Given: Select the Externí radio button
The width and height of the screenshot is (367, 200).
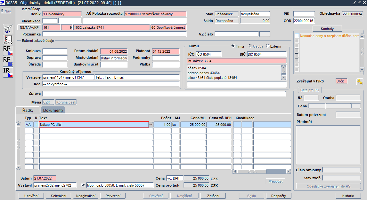Looking at the screenshot, I should click(267, 46).
